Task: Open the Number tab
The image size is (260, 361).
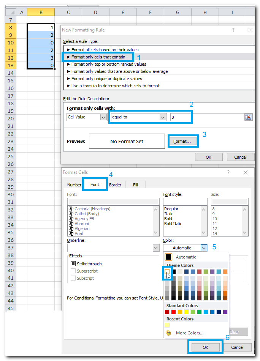Action: 74,185
